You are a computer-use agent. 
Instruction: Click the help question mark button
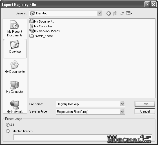(x=147, y=5)
